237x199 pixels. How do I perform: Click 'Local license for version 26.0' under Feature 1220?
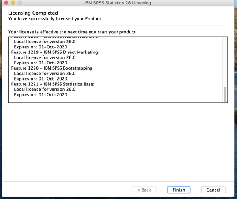45,74
